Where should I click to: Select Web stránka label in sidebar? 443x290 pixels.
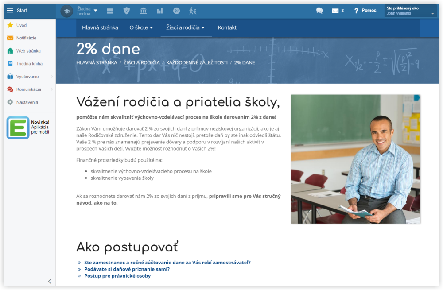pyautogui.click(x=28, y=51)
